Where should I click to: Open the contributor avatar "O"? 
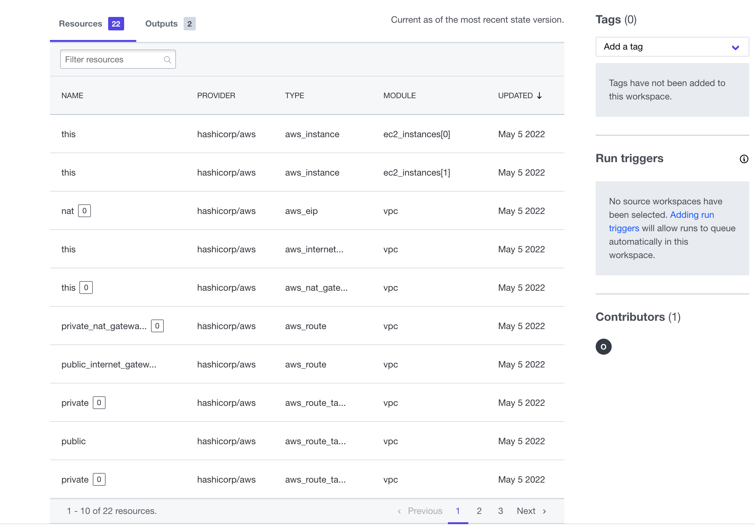tap(603, 347)
